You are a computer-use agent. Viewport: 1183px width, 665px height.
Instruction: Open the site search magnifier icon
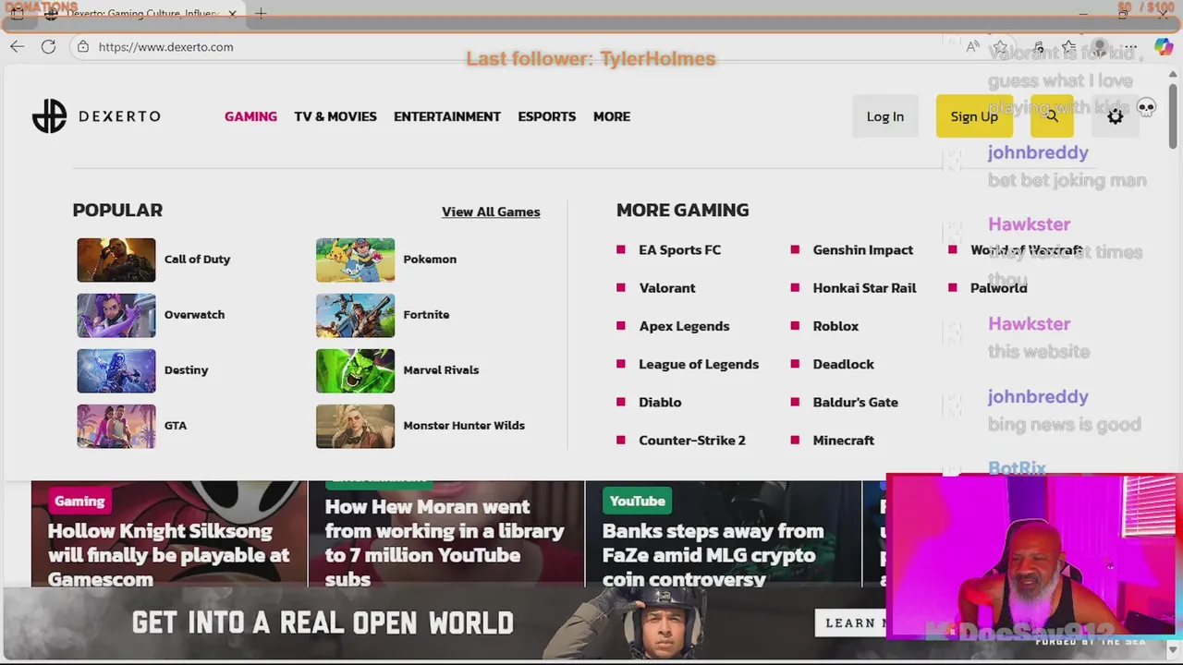pyautogui.click(x=1051, y=116)
